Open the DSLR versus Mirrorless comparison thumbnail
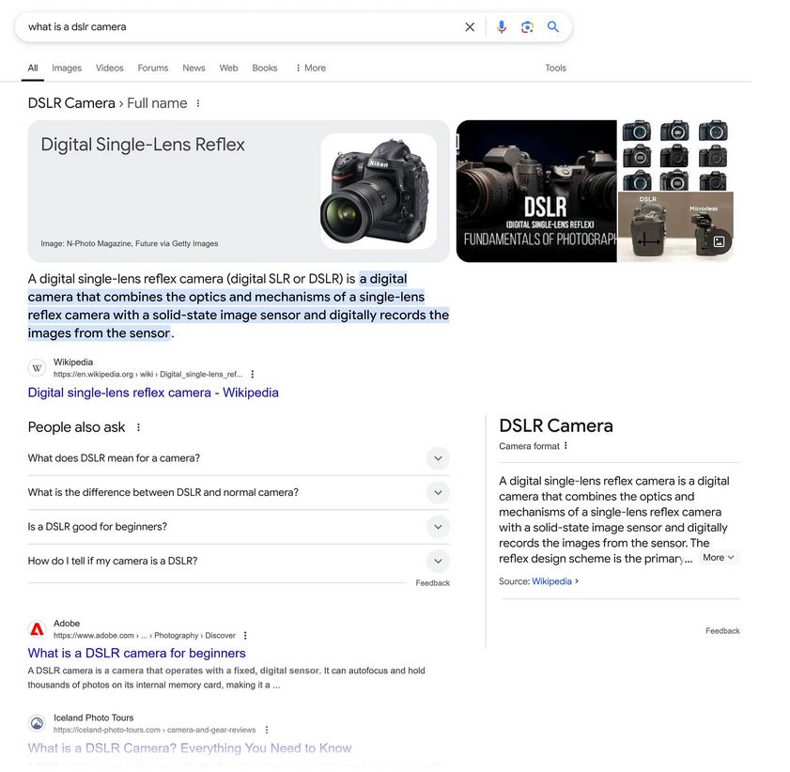The height and width of the screenshot is (772, 790). coord(675,227)
